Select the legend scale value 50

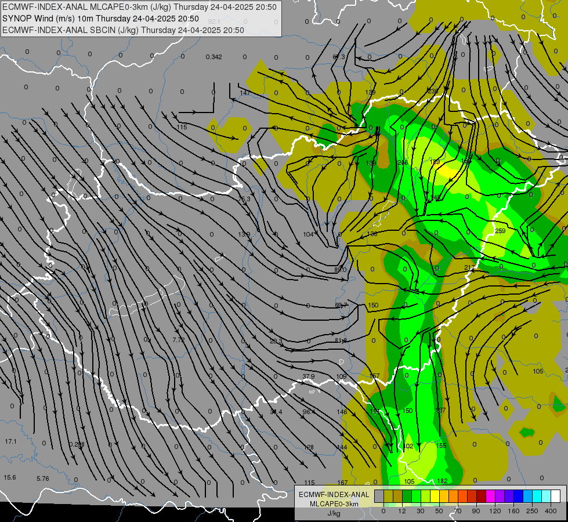pos(439,511)
